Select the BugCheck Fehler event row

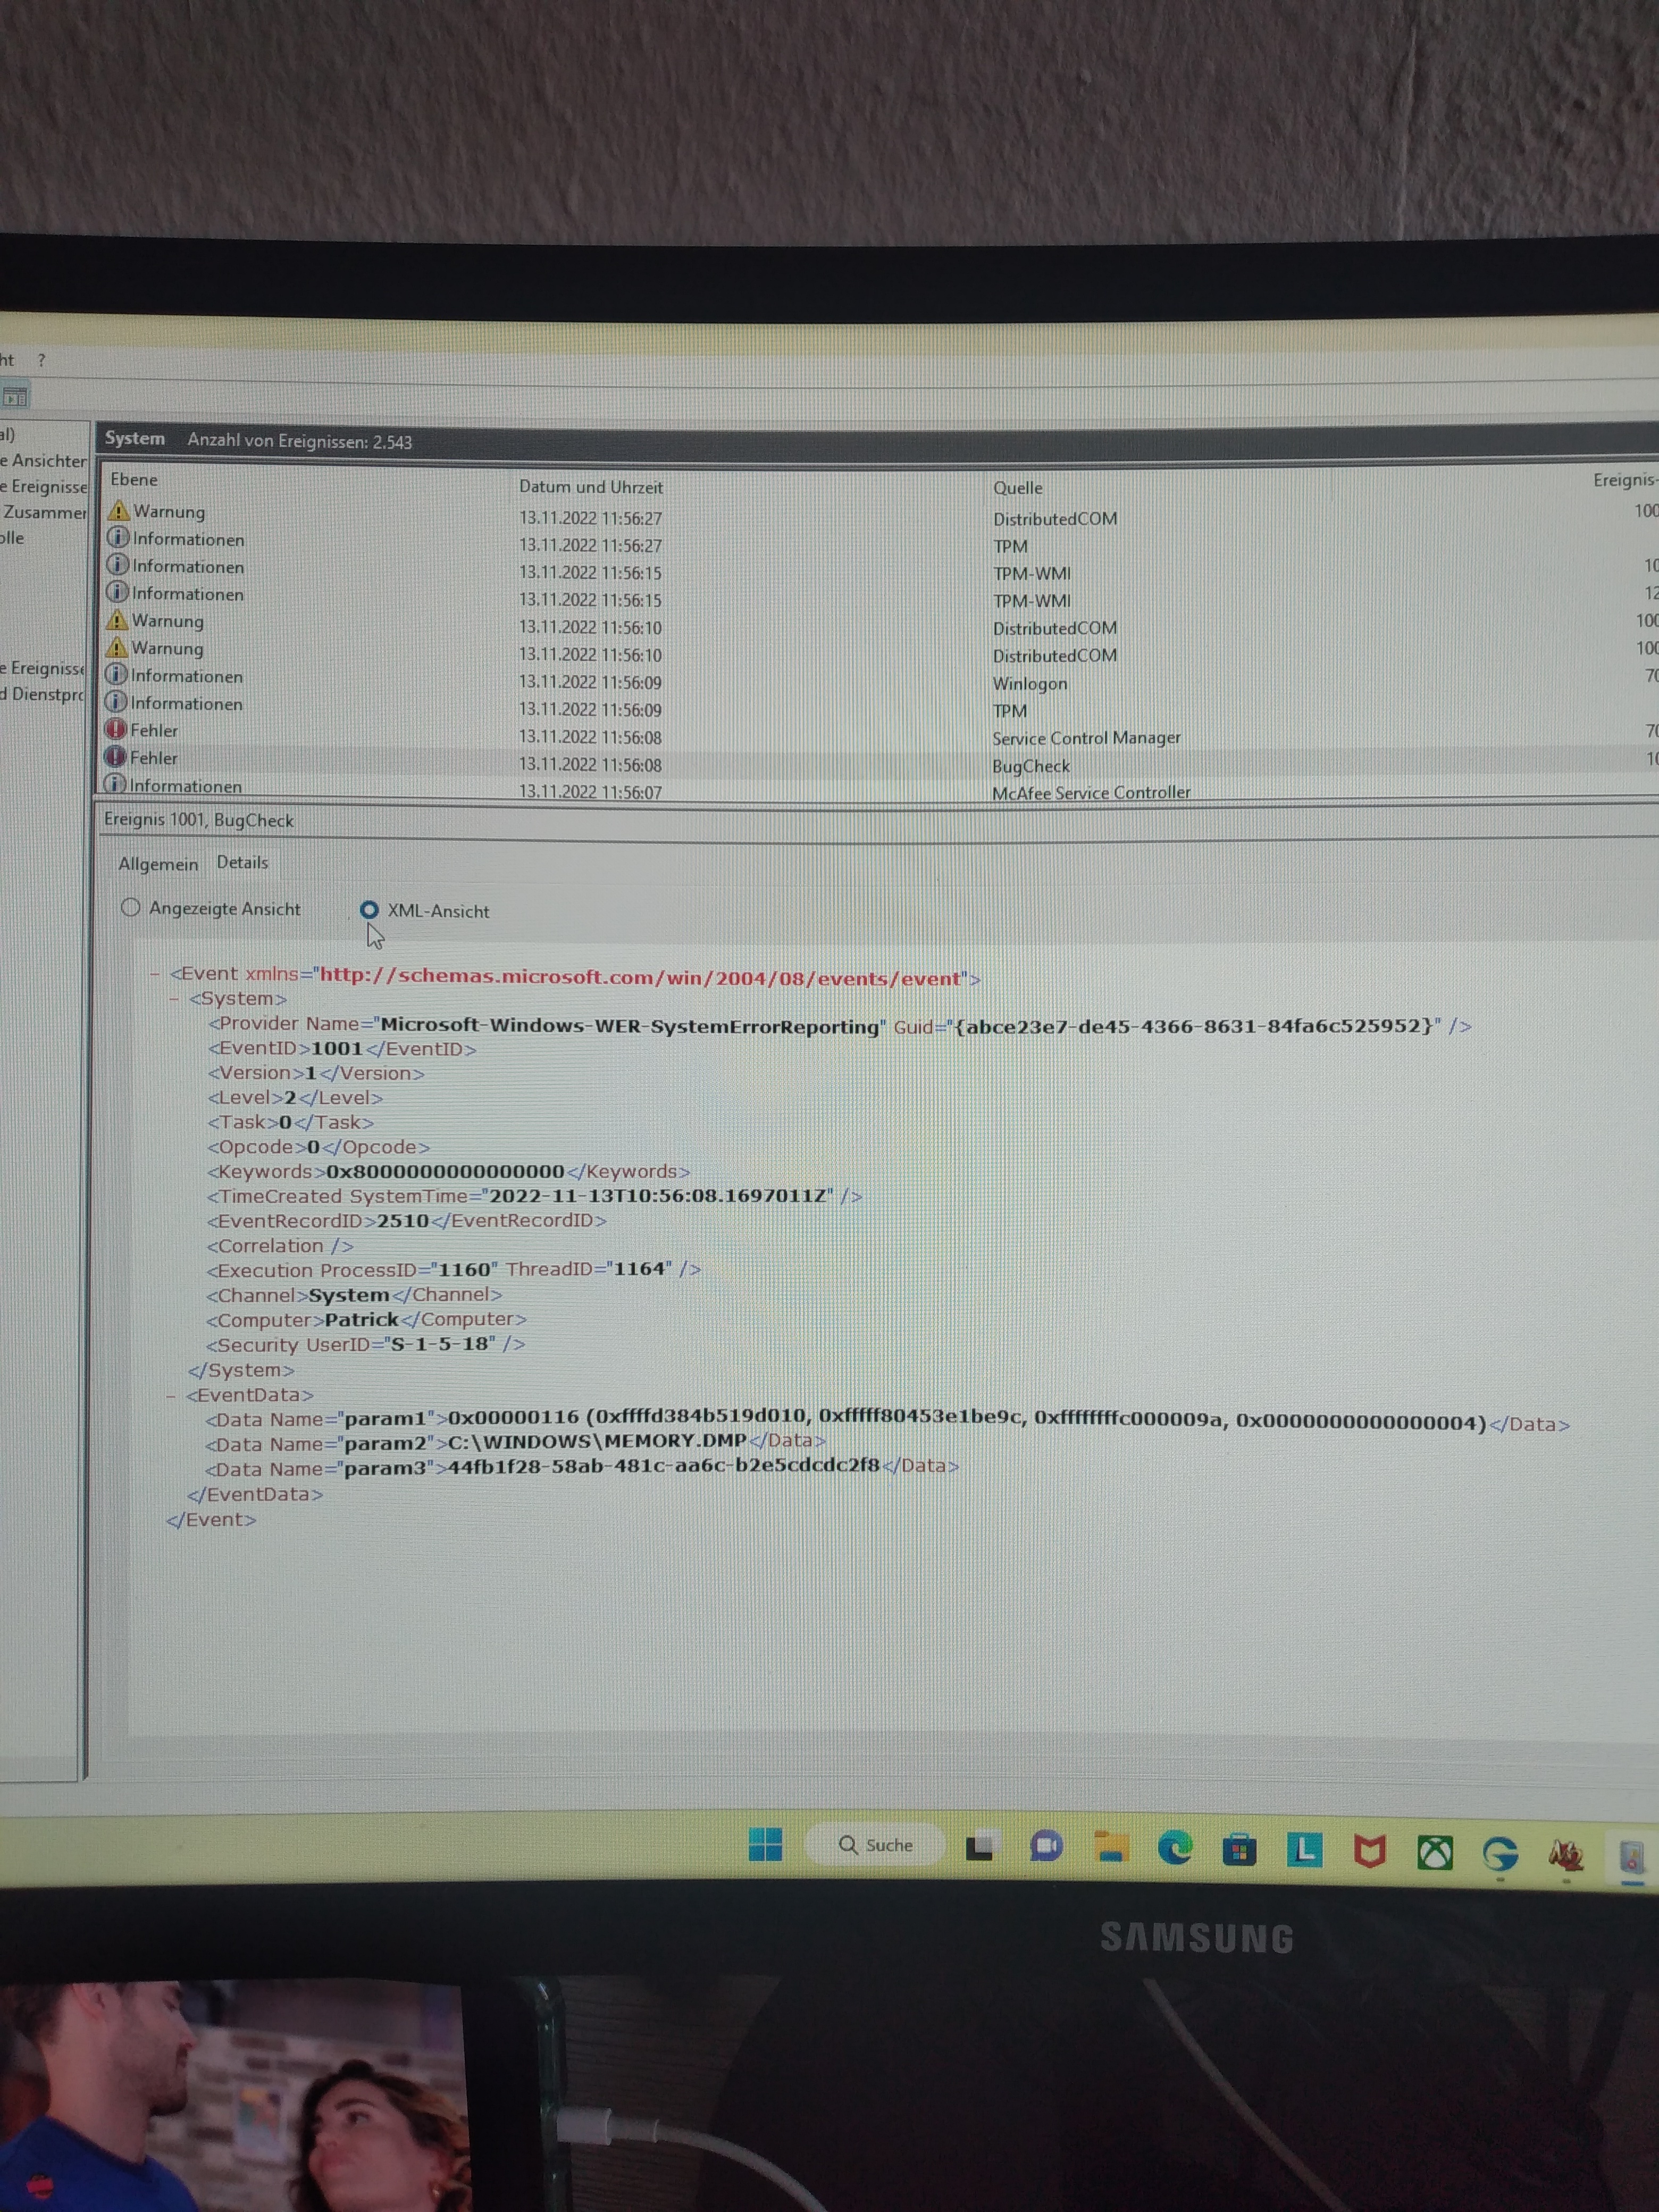point(590,764)
